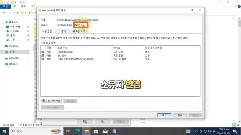Switch Explorer to details view icon
Viewport: 241px width, 135px height.
click(x=234, y=125)
